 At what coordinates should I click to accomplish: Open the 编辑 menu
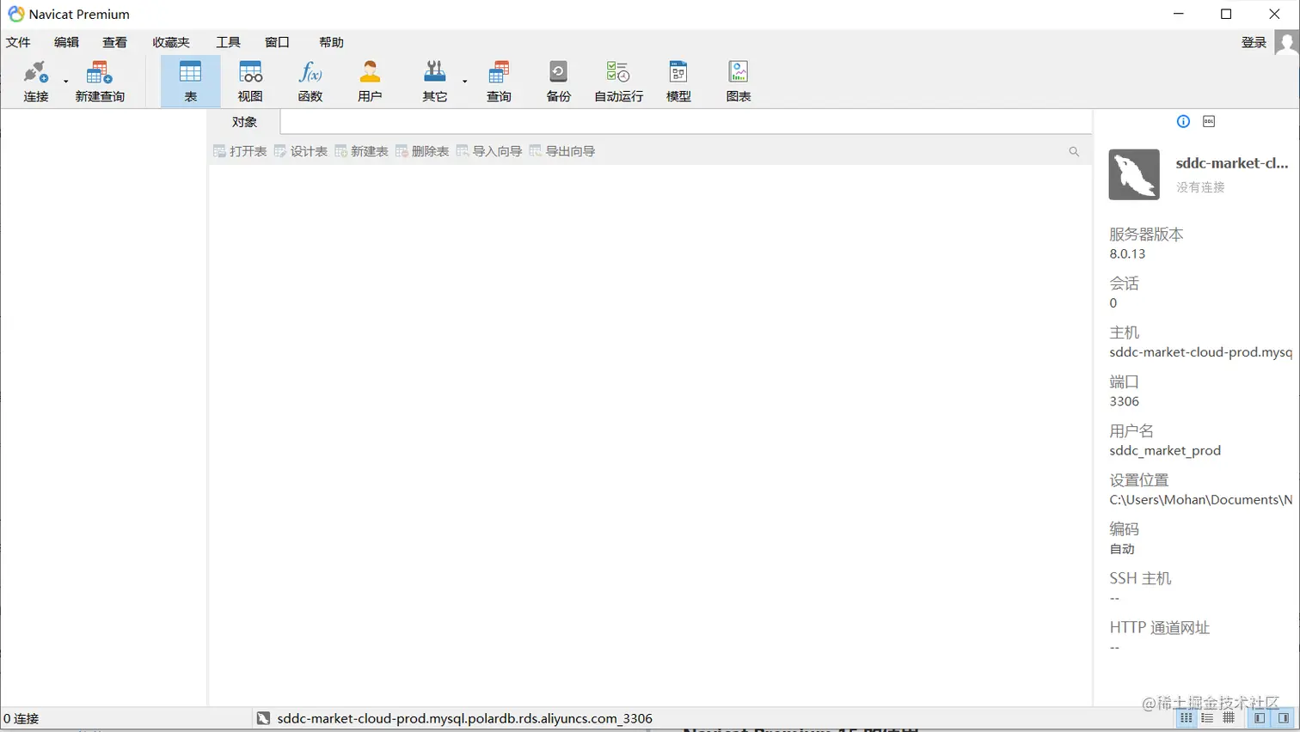[x=66, y=42]
